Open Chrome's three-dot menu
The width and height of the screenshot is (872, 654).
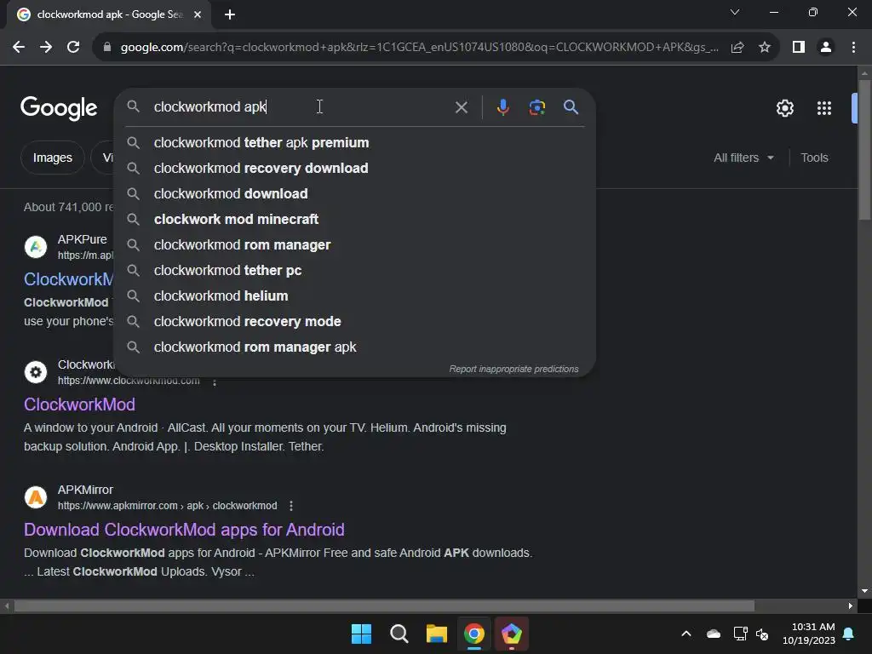(853, 48)
